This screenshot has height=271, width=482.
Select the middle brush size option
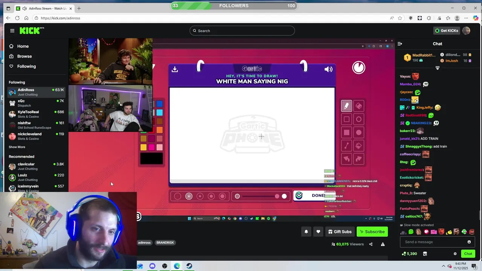coord(200,196)
